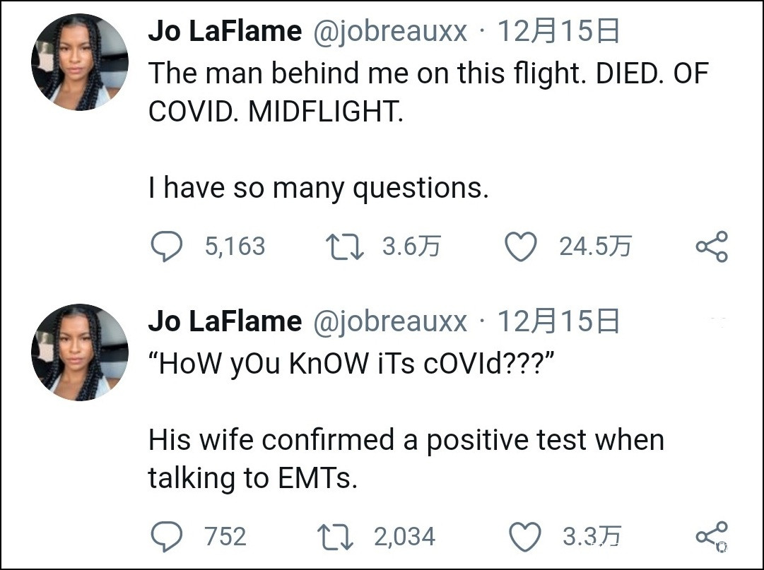This screenshot has height=570, width=764.
Task: Visit the @jobreauxx handle in the top tweet
Action: coord(389,31)
